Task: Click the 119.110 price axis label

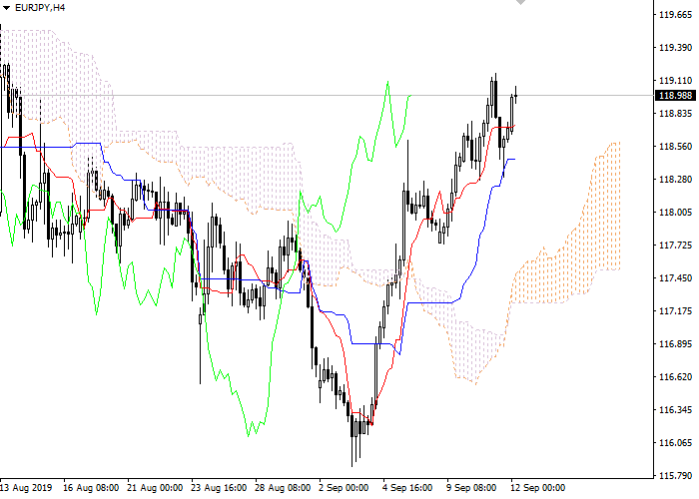Action: [x=675, y=81]
